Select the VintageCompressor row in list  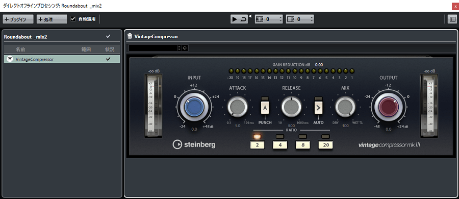tap(62, 59)
